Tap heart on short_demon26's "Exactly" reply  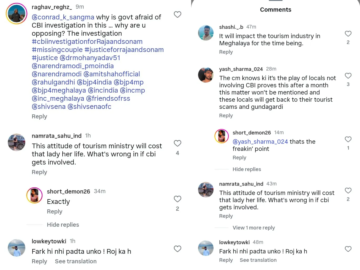(178, 199)
